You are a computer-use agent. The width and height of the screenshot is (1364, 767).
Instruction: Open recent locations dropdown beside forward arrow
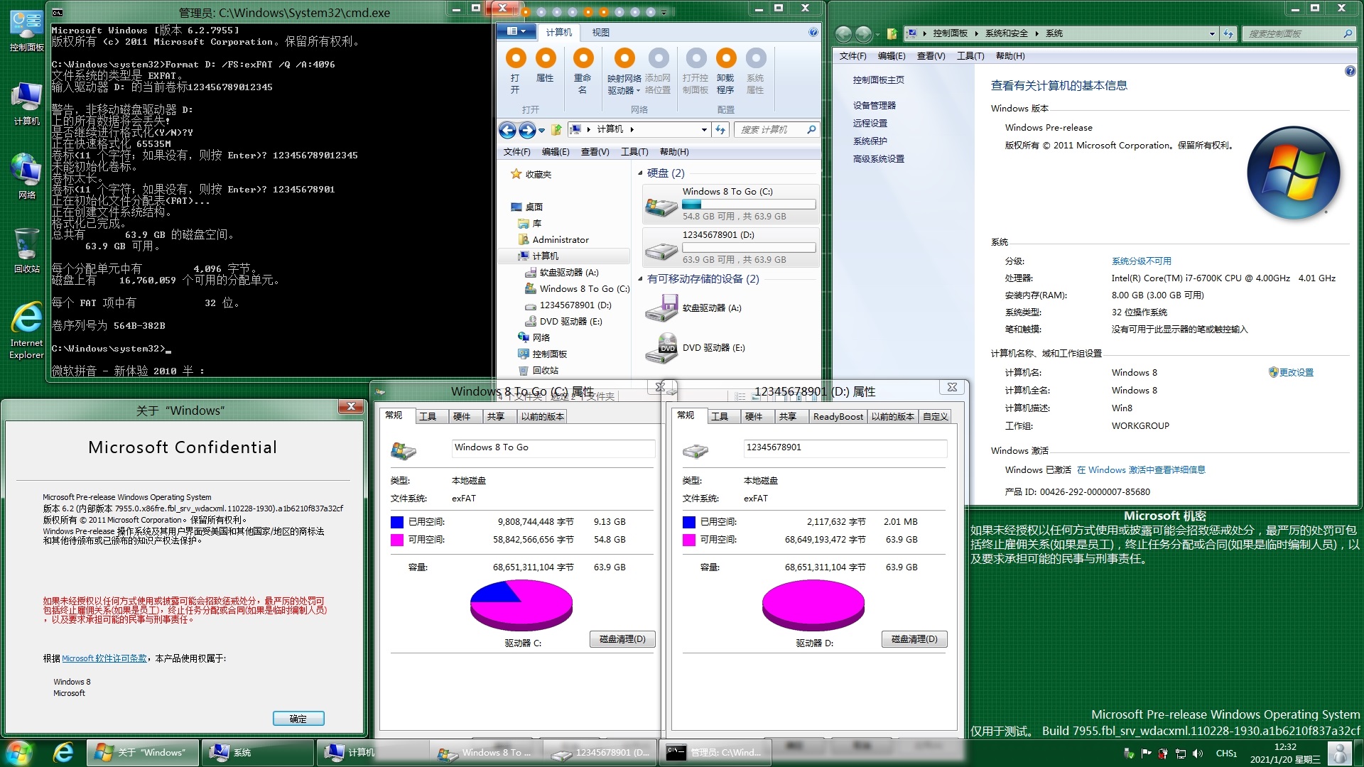(x=542, y=131)
